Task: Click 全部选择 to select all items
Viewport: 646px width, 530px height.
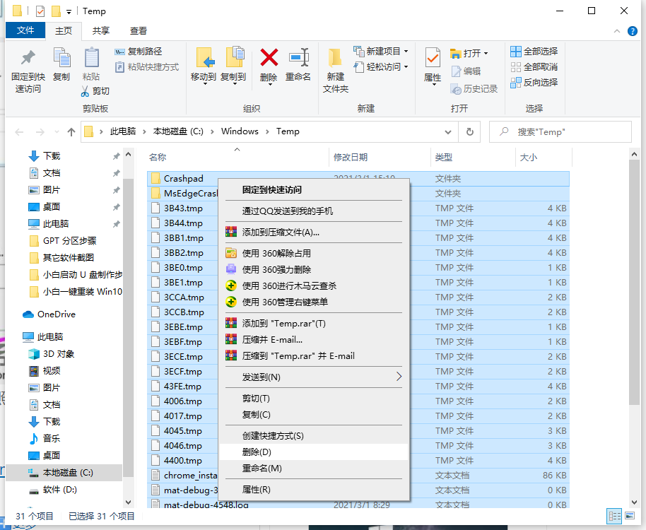Action: point(533,50)
